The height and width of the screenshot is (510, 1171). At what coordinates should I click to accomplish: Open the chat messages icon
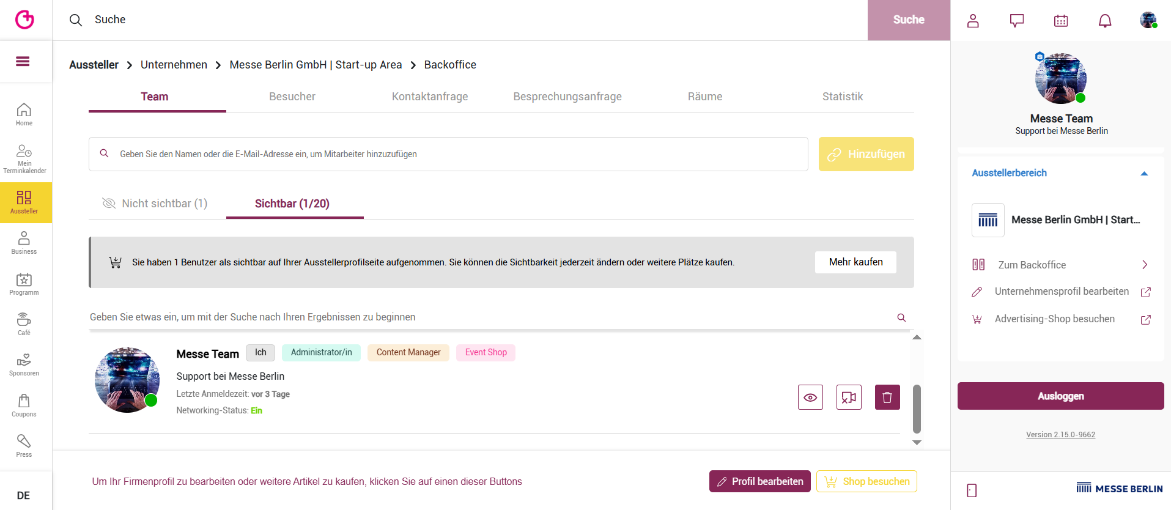(x=1017, y=21)
